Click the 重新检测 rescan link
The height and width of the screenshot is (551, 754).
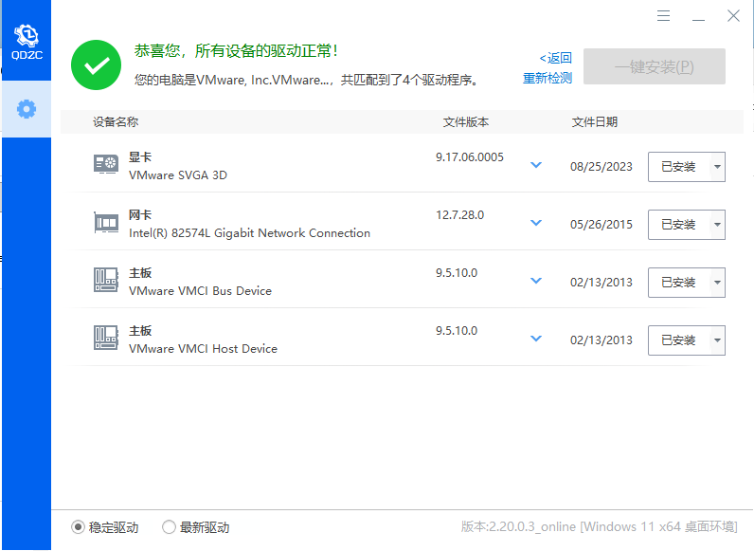coord(548,78)
